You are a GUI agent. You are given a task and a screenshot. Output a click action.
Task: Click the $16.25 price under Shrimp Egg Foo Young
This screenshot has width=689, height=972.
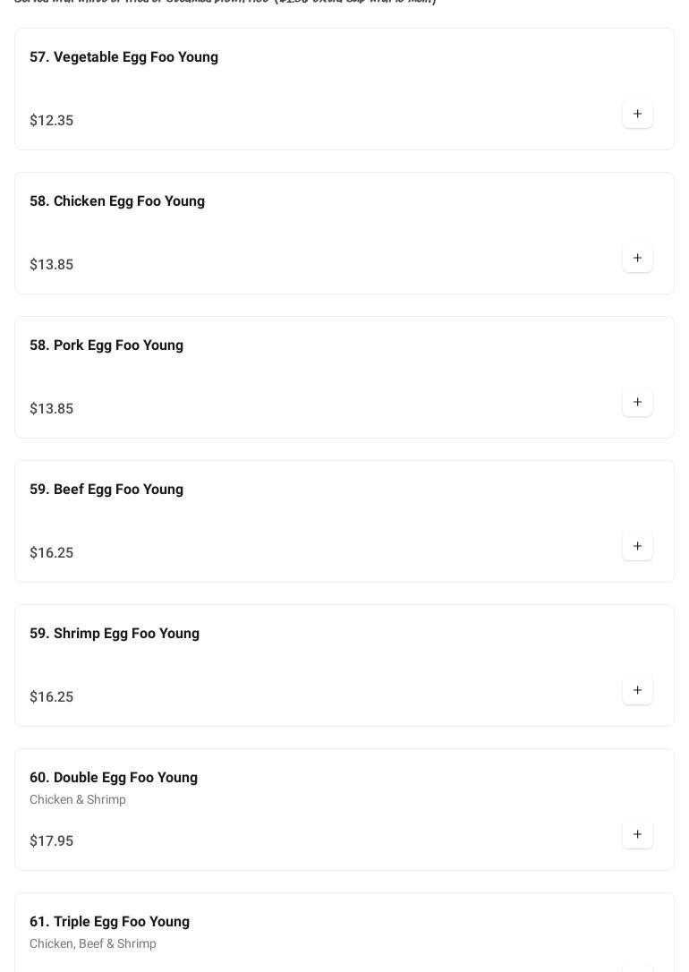pyautogui.click(x=52, y=697)
